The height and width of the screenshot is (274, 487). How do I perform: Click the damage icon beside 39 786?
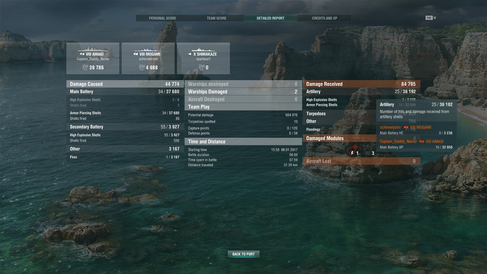[x=85, y=67]
